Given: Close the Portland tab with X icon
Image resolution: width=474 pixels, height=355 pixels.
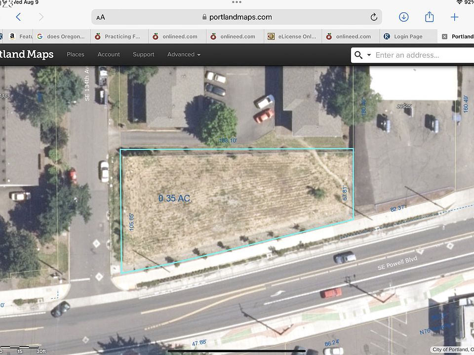Looking at the screenshot, I should [444, 36].
